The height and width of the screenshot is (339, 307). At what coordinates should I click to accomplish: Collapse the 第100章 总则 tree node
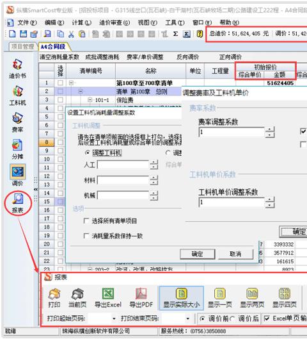point(81,92)
